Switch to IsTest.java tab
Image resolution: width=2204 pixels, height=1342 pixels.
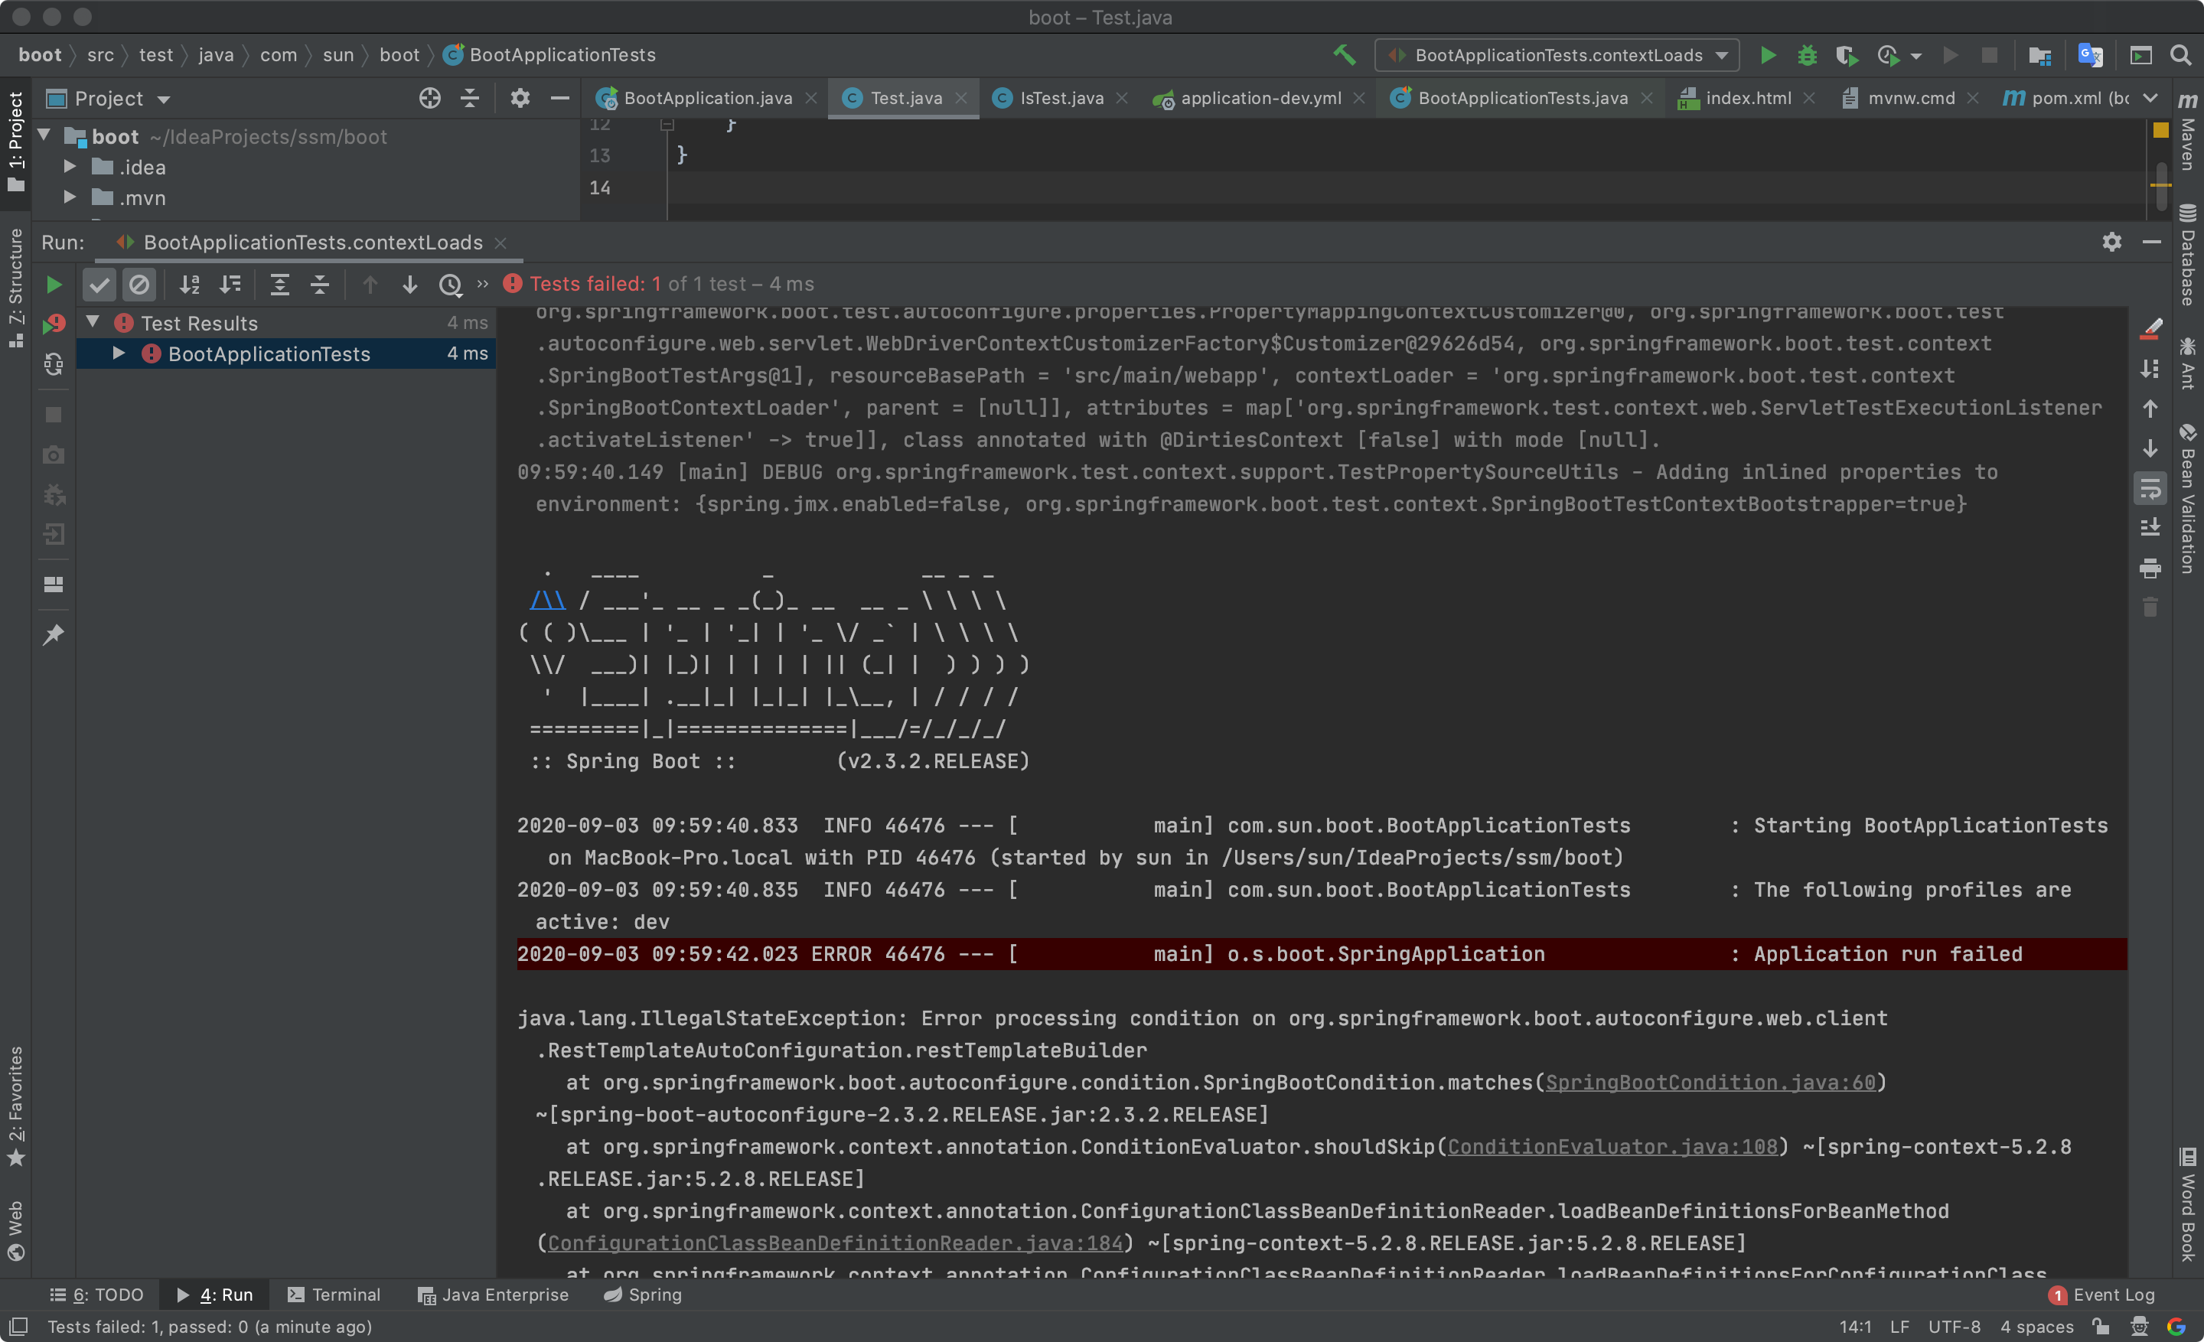[x=1061, y=99]
